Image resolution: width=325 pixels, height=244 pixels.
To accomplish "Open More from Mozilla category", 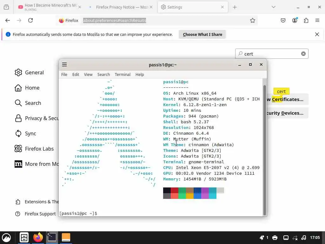I will point(36,164).
